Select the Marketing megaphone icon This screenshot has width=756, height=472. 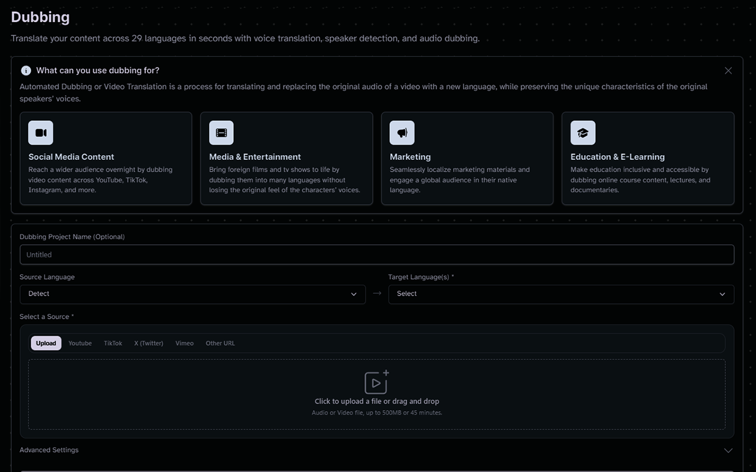(x=402, y=133)
